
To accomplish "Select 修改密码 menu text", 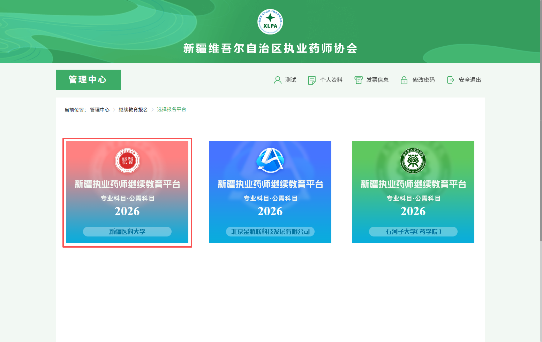I will 423,80.
